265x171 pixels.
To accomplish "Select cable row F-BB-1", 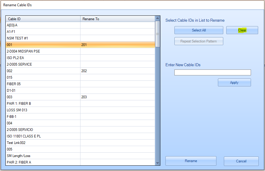I will click(x=80, y=116).
